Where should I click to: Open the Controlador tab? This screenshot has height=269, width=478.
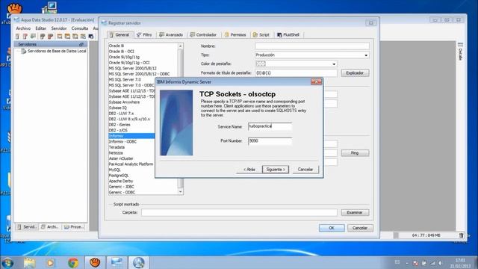coord(203,35)
